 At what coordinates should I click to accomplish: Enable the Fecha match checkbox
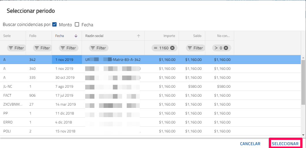77,25
